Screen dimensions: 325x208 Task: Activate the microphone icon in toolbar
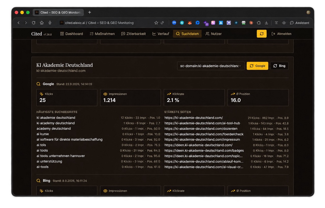coord(50,23)
